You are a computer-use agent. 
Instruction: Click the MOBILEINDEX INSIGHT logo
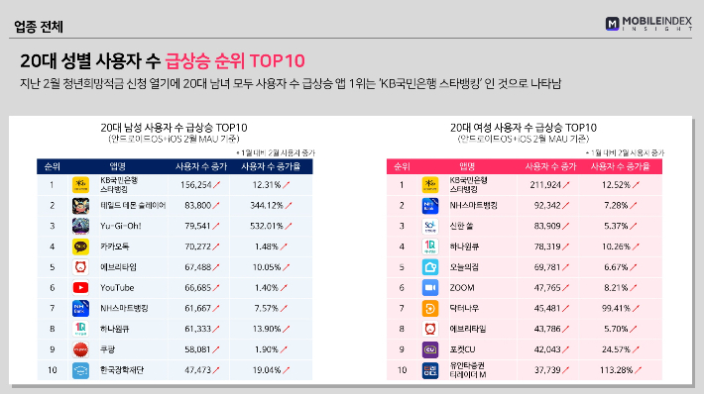[648, 24]
